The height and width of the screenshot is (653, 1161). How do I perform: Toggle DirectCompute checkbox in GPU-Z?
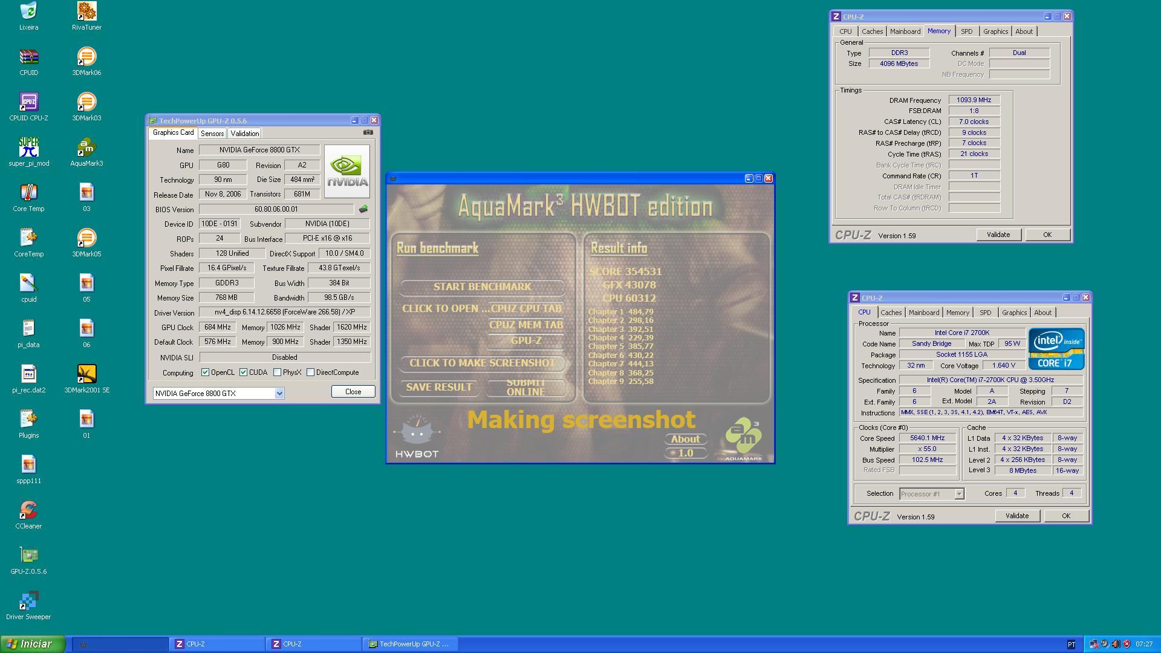(x=310, y=372)
